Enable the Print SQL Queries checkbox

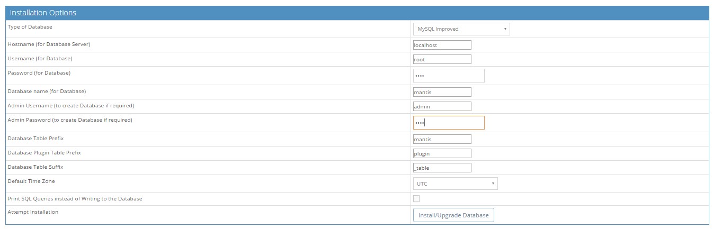coord(416,199)
